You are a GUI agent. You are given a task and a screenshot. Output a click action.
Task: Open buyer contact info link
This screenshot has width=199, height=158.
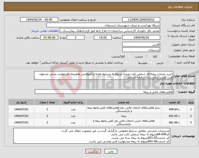click(x=45, y=31)
